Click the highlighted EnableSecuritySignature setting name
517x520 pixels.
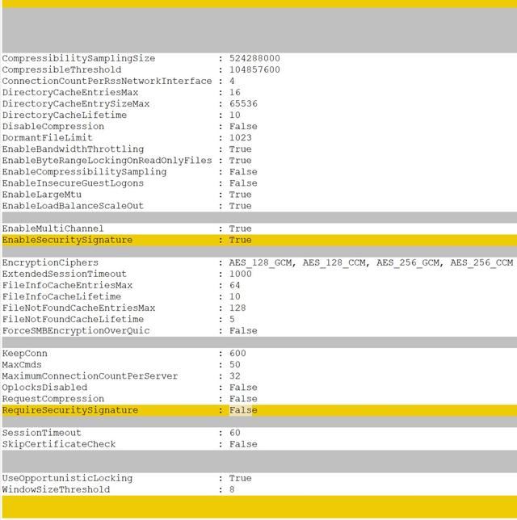coord(67,241)
